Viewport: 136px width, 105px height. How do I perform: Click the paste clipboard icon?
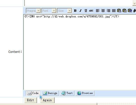[x=119, y=10]
